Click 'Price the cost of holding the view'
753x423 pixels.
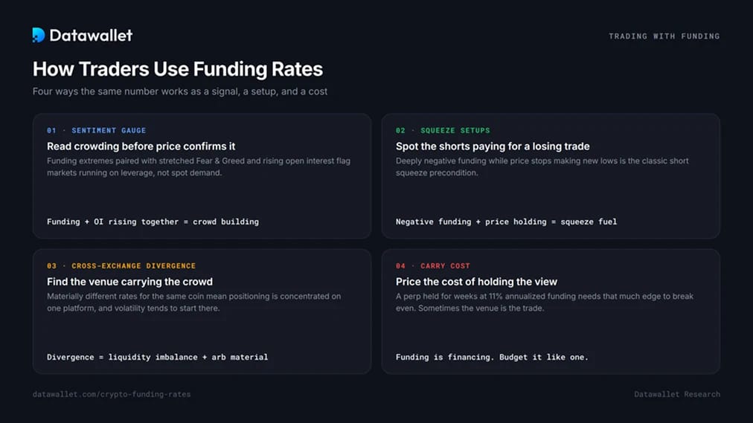pyautogui.click(x=476, y=282)
